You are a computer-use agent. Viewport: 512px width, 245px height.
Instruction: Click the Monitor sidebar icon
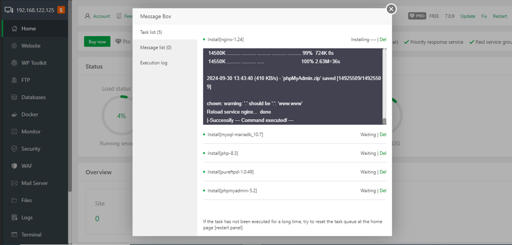pyautogui.click(x=14, y=132)
